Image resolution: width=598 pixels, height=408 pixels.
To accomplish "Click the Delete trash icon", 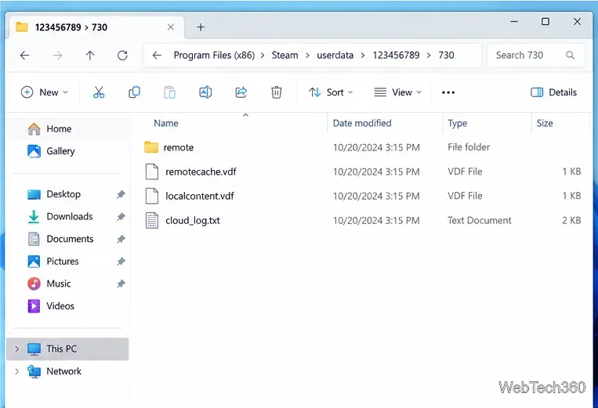I will tap(277, 92).
